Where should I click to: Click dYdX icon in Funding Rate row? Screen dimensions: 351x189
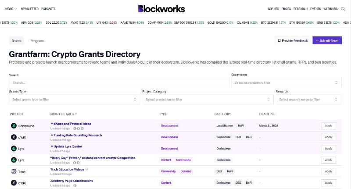tap(14, 137)
